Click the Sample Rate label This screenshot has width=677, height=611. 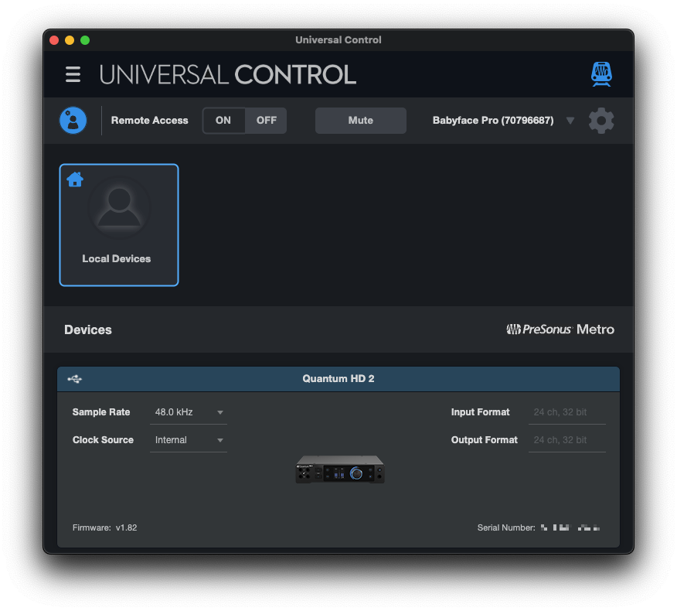101,412
